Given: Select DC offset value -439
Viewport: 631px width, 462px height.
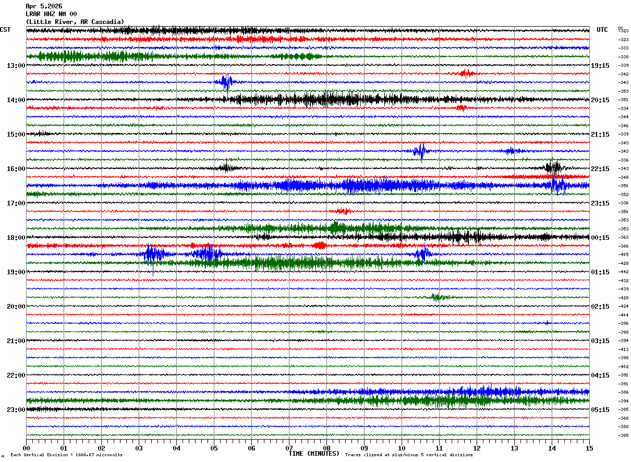Looking at the screenshot, I should click(623, 289).
